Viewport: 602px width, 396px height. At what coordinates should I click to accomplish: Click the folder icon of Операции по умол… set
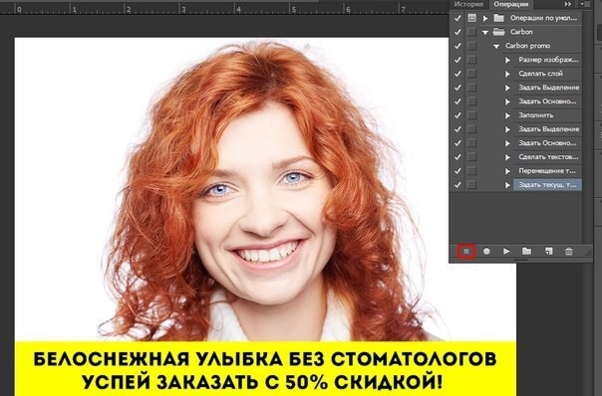tap(498, 18)
